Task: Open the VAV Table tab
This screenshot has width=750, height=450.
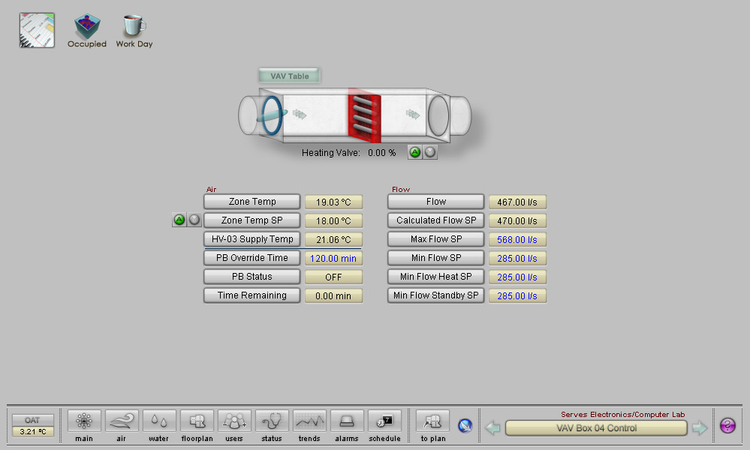Action: pyautogui.click(x=290, y=76)
